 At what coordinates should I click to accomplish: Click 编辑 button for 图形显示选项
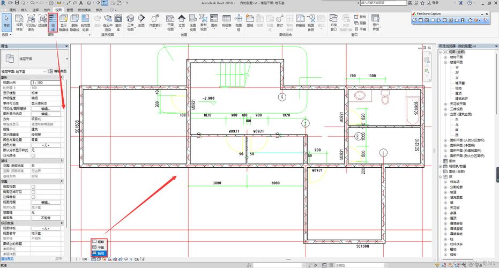46,114
